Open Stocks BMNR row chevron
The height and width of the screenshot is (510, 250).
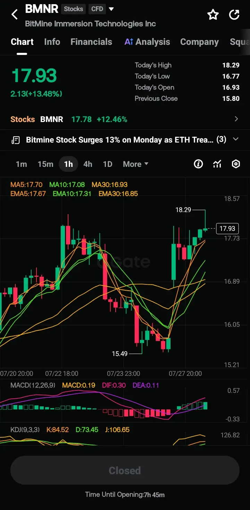(x=236, y=119)
